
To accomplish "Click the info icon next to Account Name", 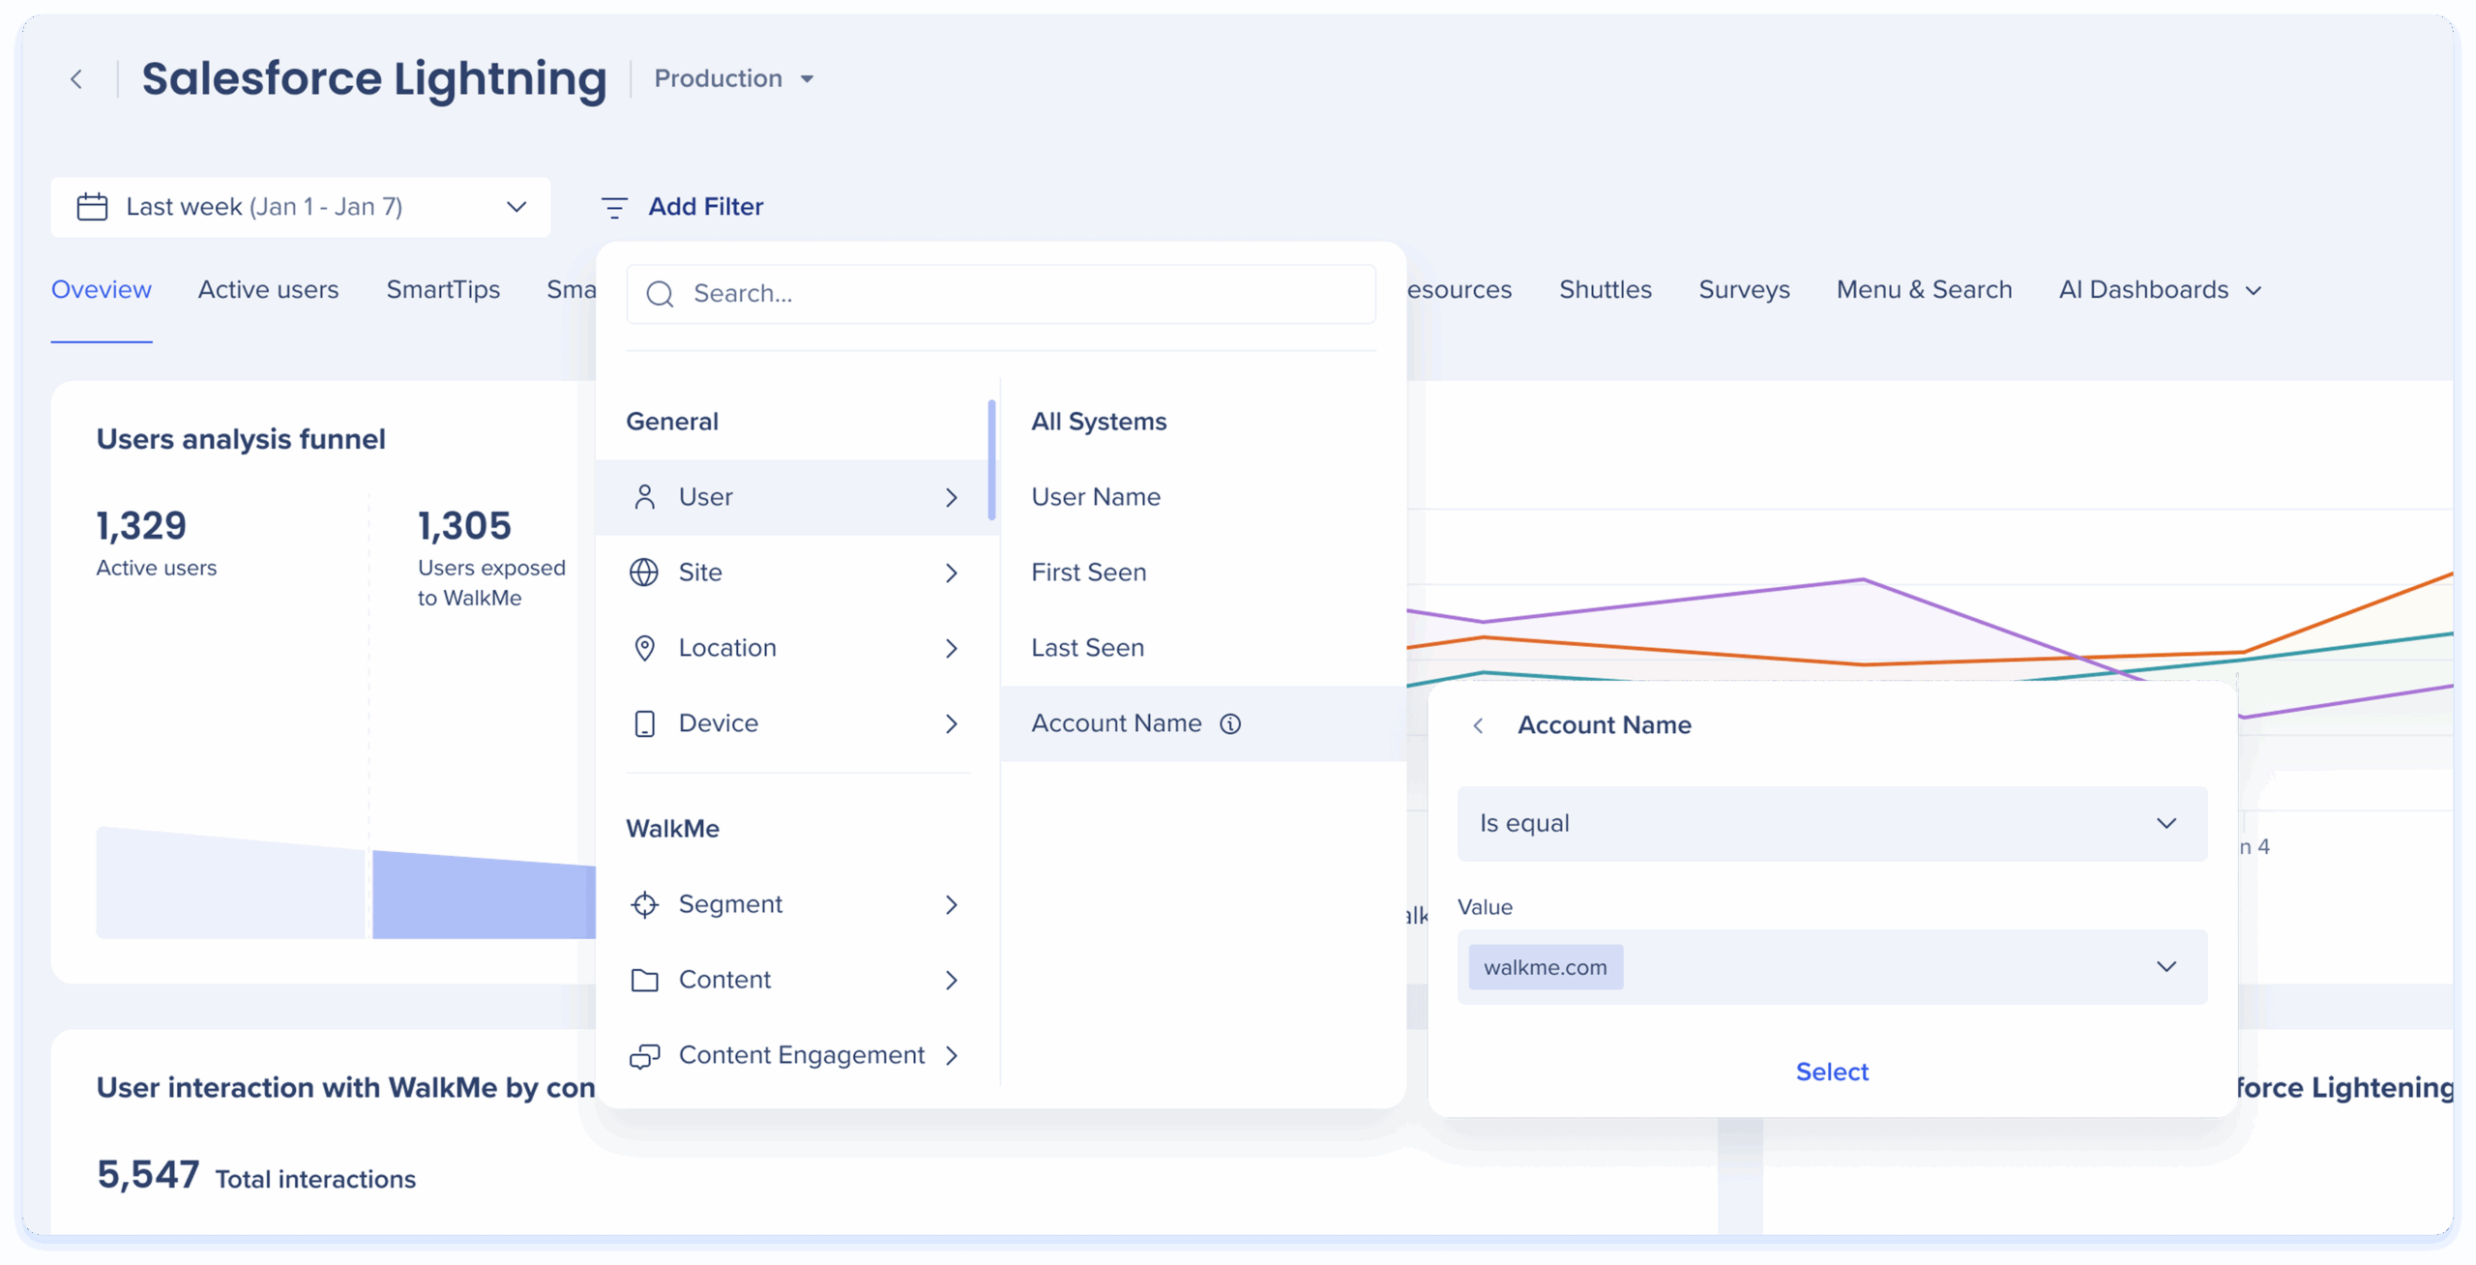I will [x=1230, y=723].
